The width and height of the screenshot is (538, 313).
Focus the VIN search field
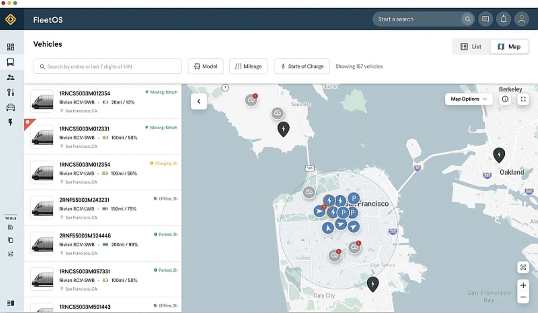tap(108, 66)
